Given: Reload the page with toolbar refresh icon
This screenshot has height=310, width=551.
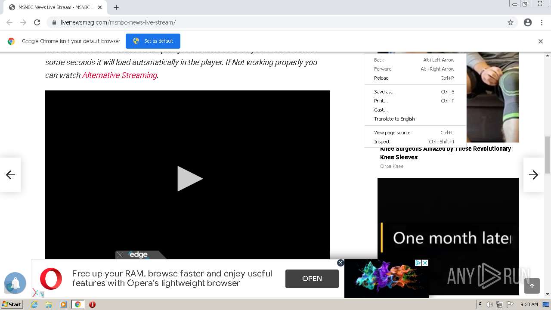Looking at the screenshot, I should click(x=37, y=22).
